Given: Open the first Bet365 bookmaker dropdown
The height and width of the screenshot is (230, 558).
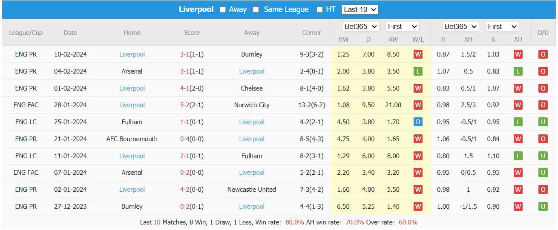Looking at the screenshot, I should (360, 26).
